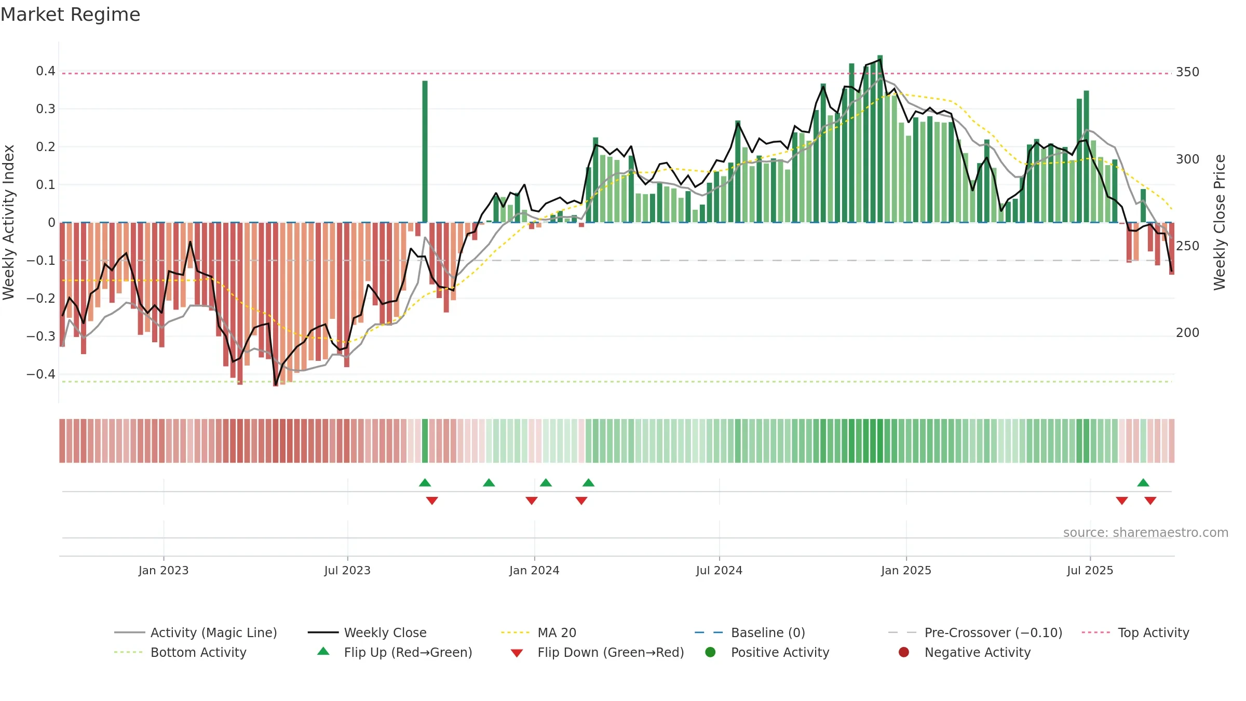Screen dimensions: 1246x701
Task: Toggle the Flip Up (Red→Green) legend label
Action: pyautogui.click(x=408, y=652)
